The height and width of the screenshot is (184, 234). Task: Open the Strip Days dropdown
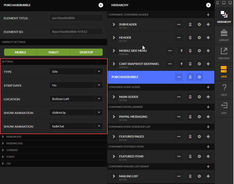click(x=76, y=85)
